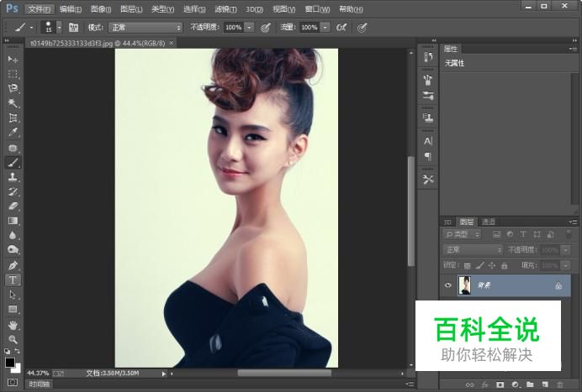Image resolution: width=582 pixels, height=392 pixels.
Task: Open the File menu
Action: pyautogui.click(x=40, y=9)
